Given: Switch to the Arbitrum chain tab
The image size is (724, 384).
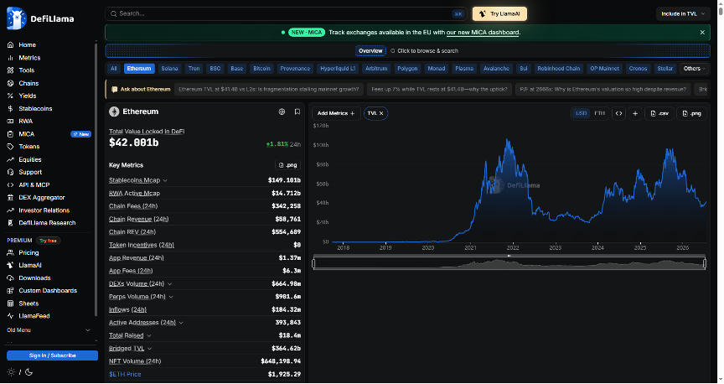Looking at the screenshot, I should tap(376, 69).
